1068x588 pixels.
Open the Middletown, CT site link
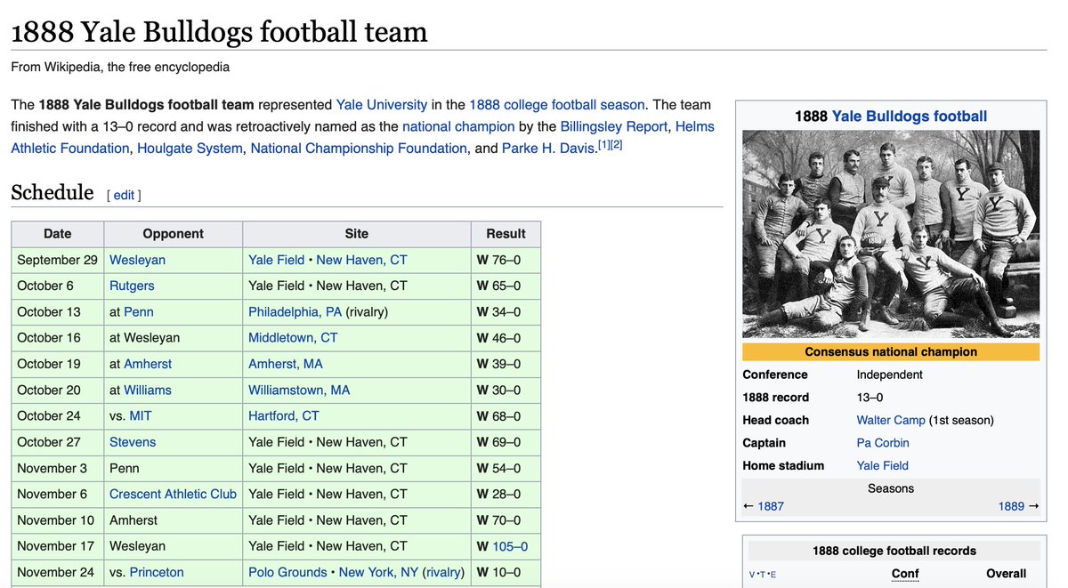[x=293, y=338]
